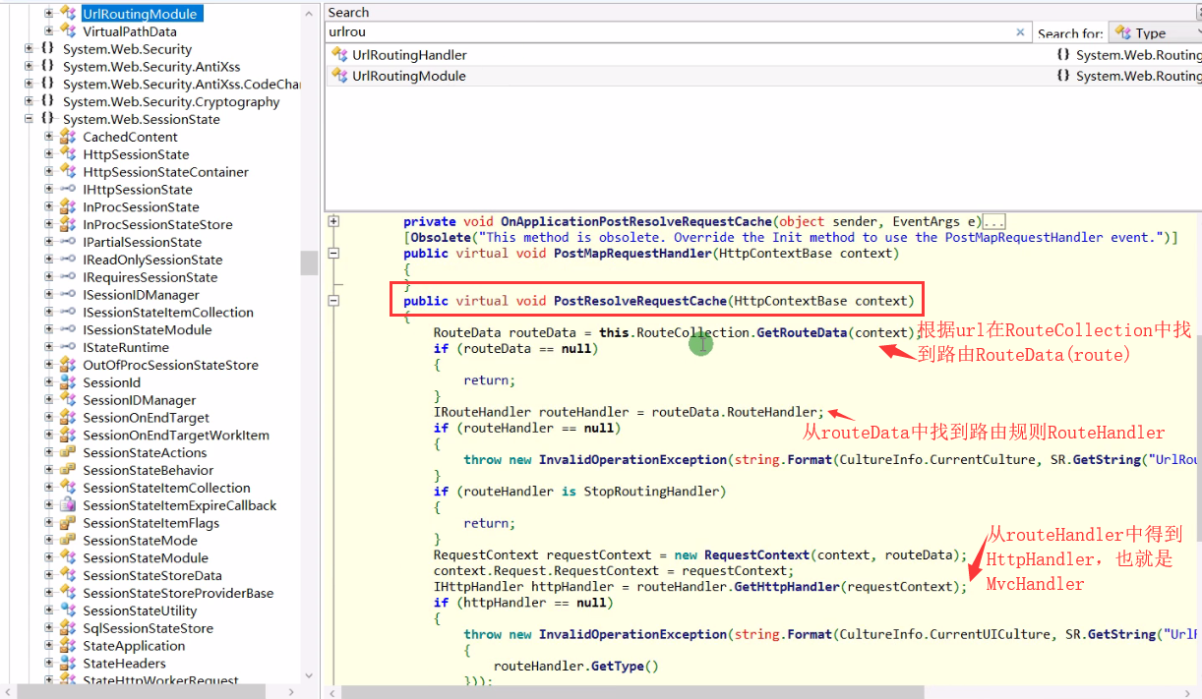Follow the GetRouteData method link in code

(801, 332)
